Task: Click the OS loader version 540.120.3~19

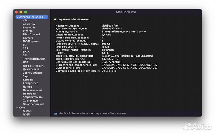Action: point(110,59)
